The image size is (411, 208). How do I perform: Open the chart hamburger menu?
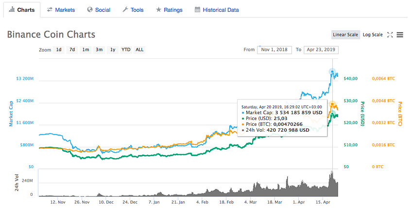(400, 35)
